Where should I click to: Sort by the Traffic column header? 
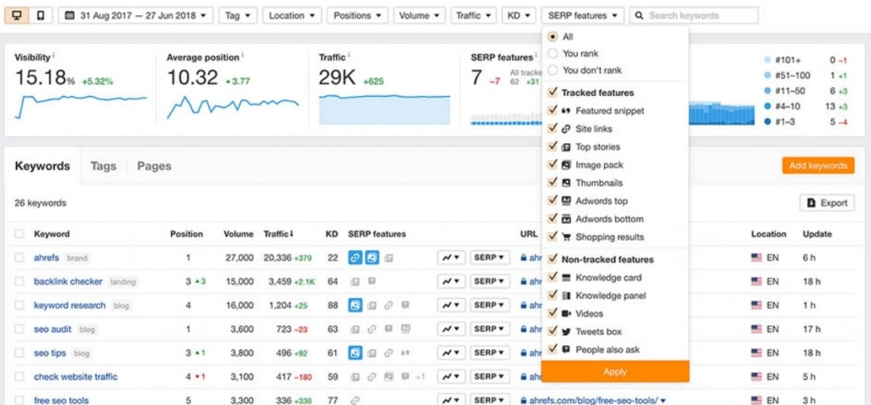coord(279,234)
